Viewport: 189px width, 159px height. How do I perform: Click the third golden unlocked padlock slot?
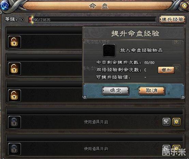[x=14, y=96]
